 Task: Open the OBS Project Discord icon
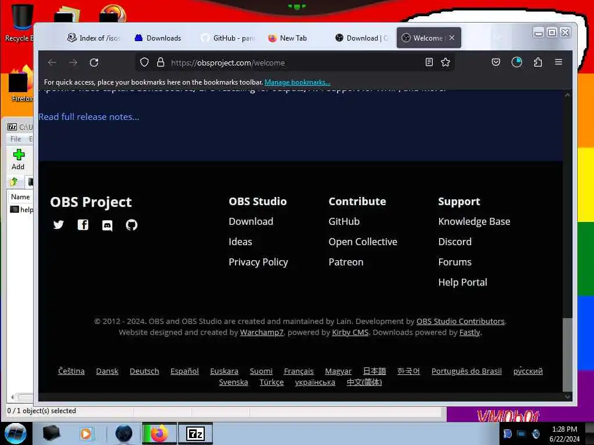pos(107,225)
